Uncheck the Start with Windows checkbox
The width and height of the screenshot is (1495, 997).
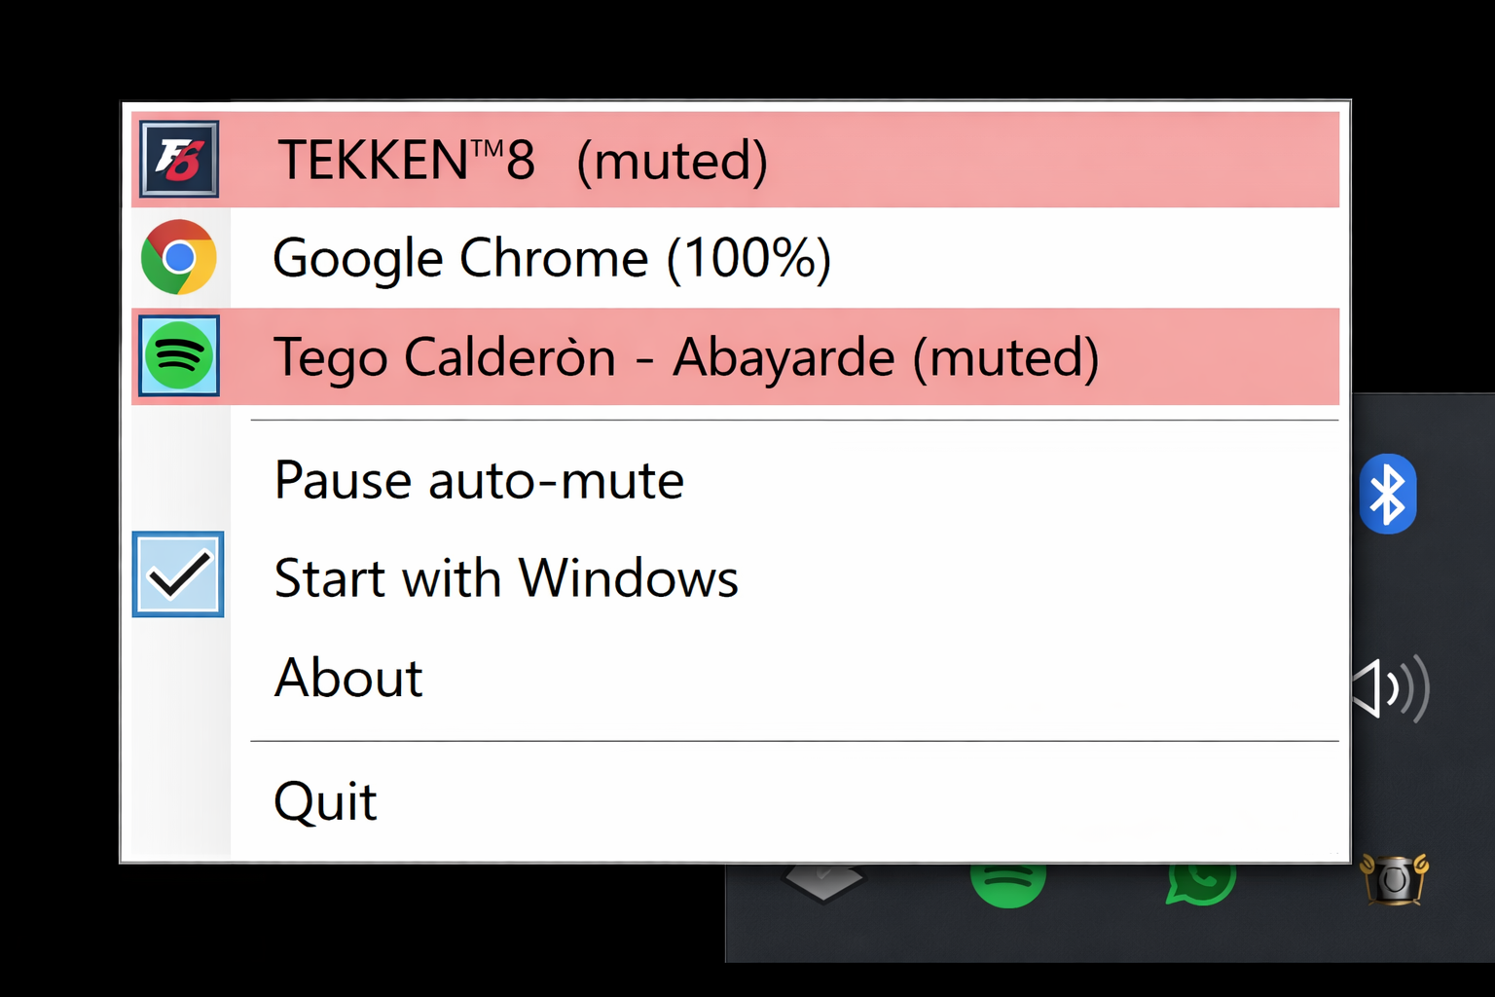(178, 574)
